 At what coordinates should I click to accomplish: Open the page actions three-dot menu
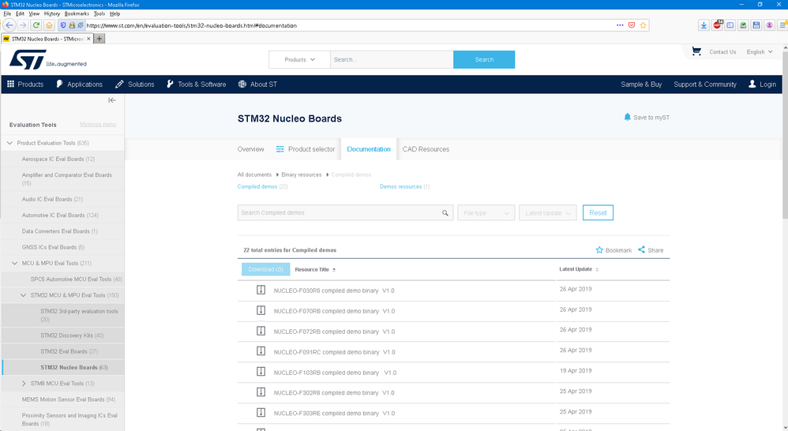620,25
